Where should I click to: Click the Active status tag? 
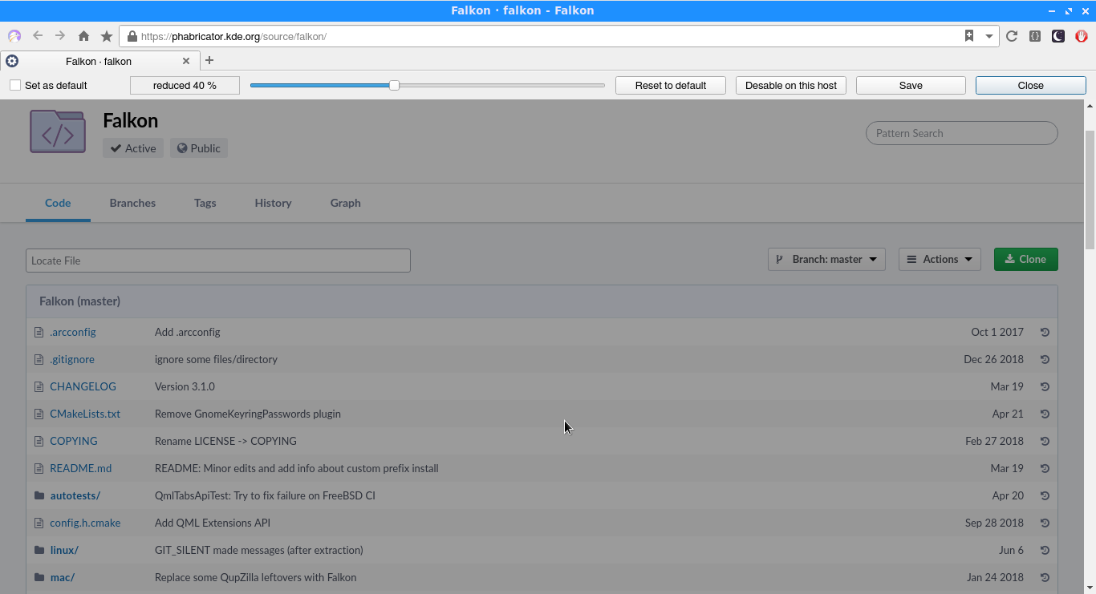pos(133,148)
